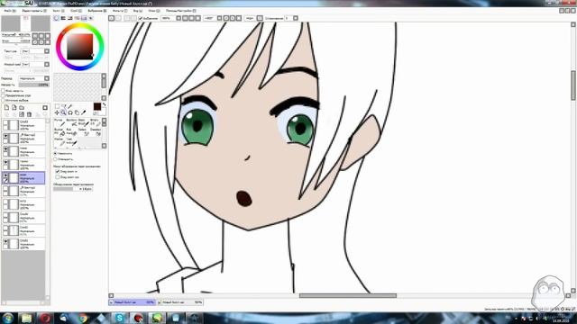Open the smoothing value dropdown in toolbar
Screen dimensions: 577x324
coord(296,18)
